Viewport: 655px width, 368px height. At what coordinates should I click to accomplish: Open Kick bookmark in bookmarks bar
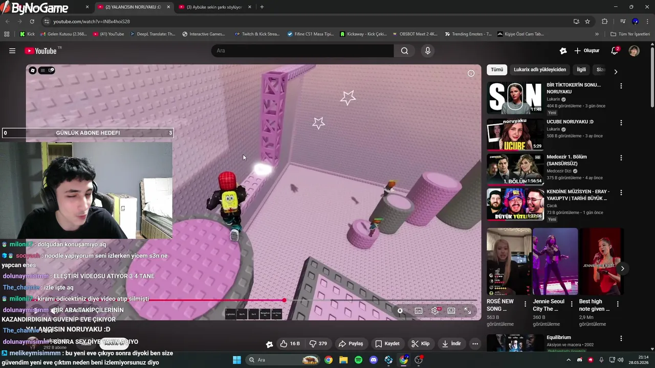[x=28, y=34]
